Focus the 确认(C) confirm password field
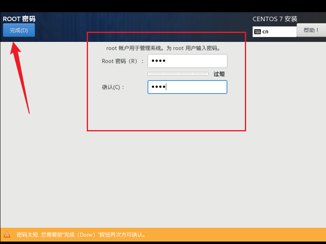This screenshot has width=326, height=244. [x=187, y=87]
